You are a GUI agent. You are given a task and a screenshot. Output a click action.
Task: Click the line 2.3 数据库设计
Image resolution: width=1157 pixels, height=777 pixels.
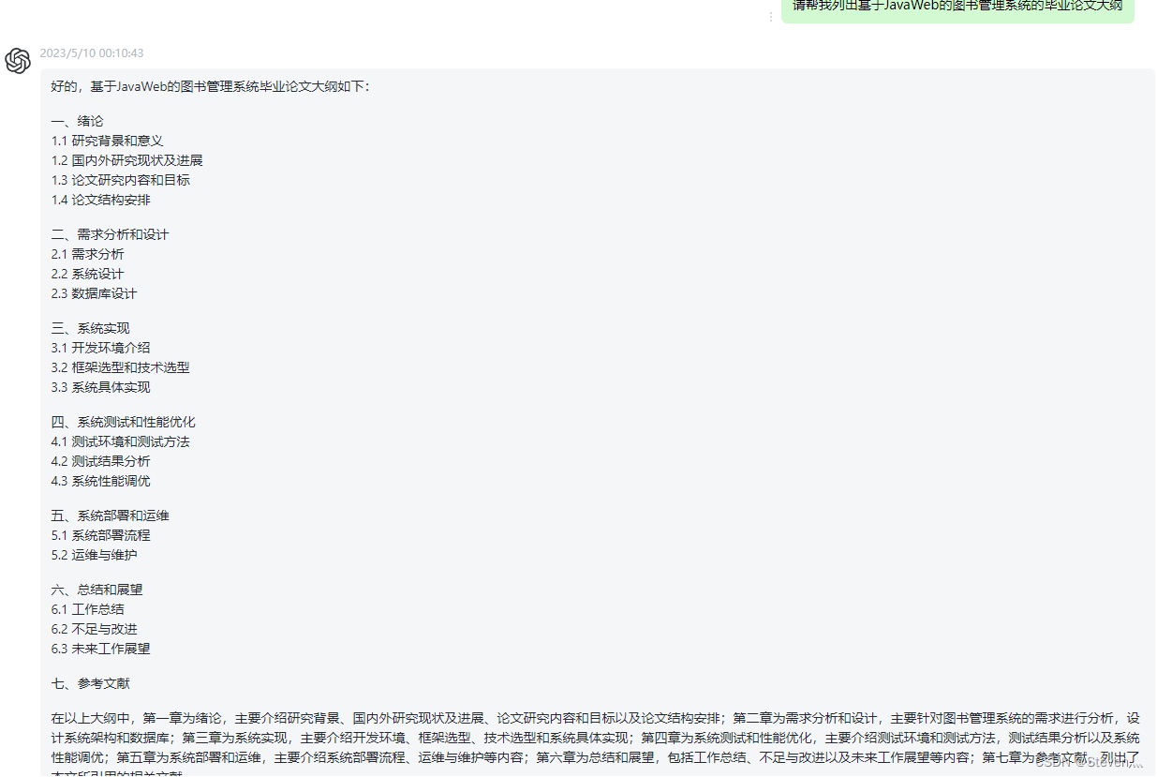(x=95, y=293)
